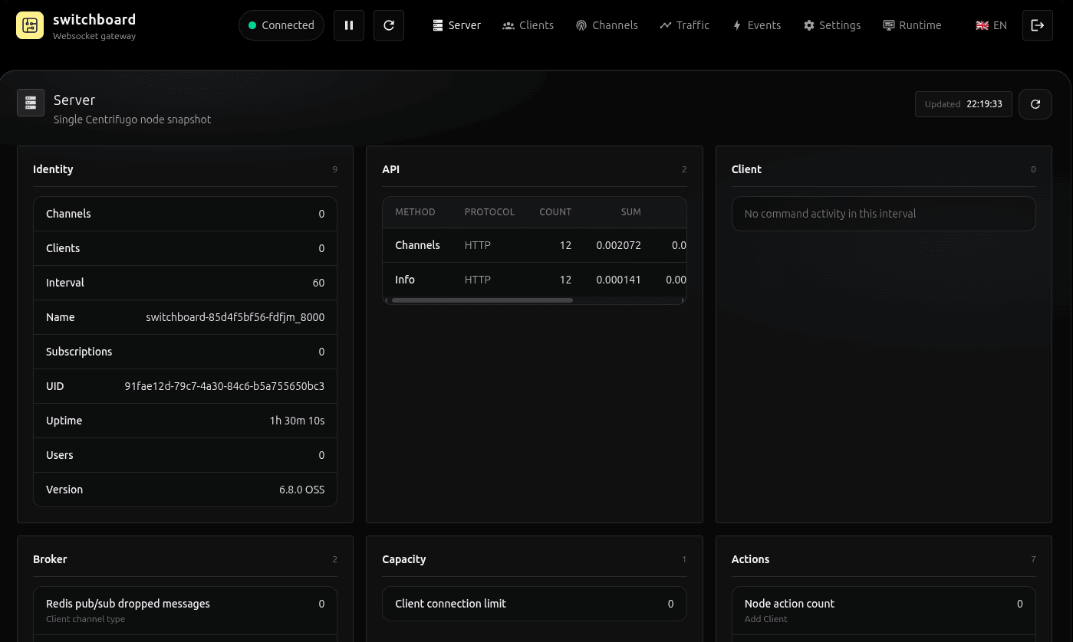Click the Identity panel heading
Screen dimensions: 1073x642
[x=53, y=169]
